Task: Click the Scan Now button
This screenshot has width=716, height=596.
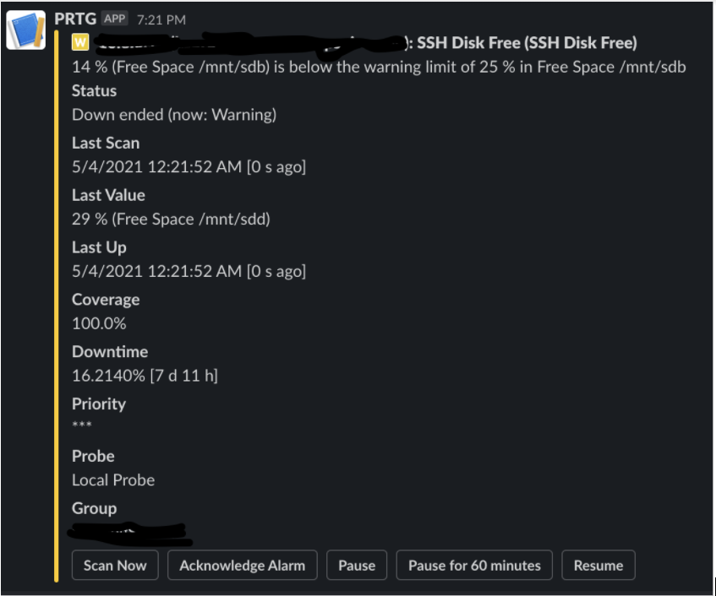Action: tap(115, 565)
